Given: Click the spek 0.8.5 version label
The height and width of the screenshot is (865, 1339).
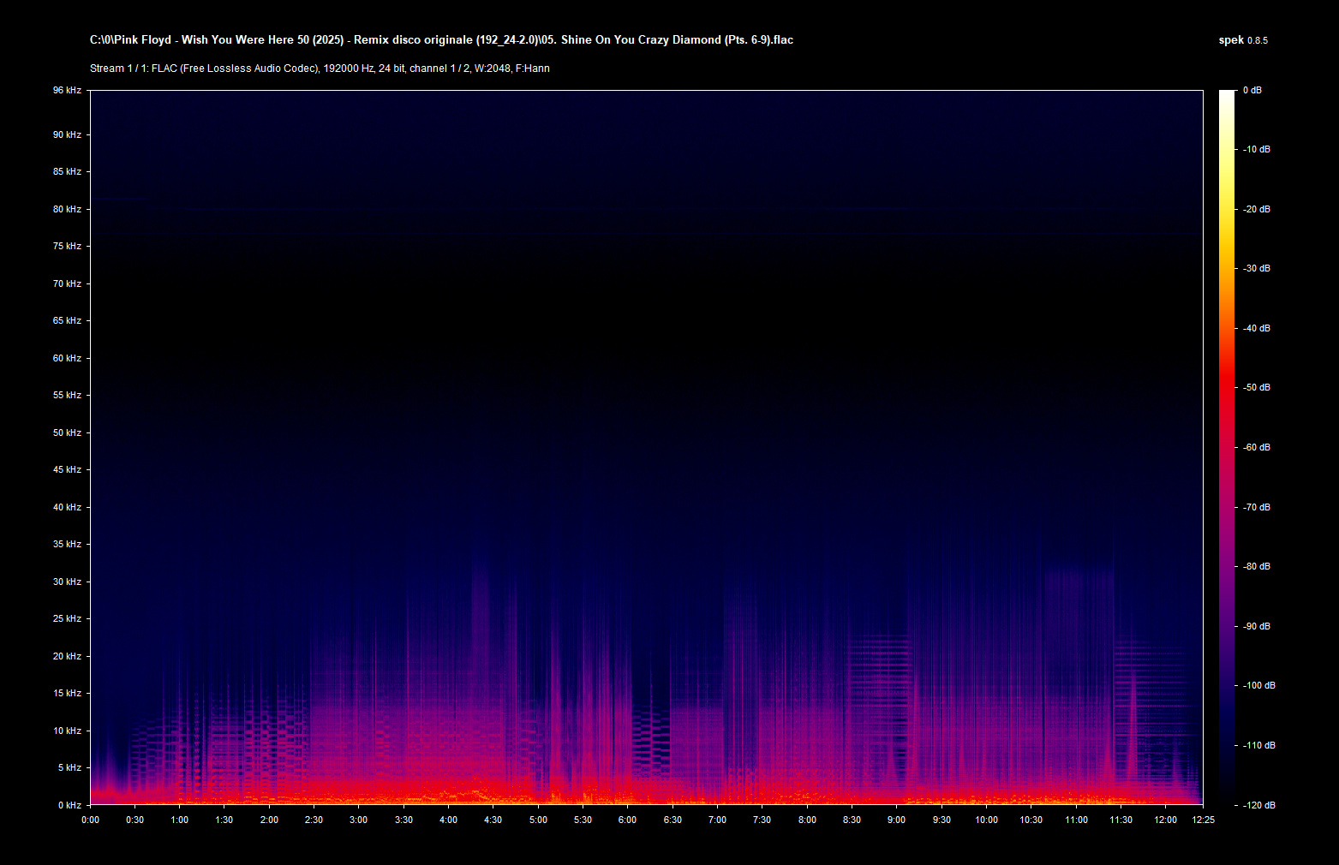Looking at the screenshot, I should (x=1242, y=40).
